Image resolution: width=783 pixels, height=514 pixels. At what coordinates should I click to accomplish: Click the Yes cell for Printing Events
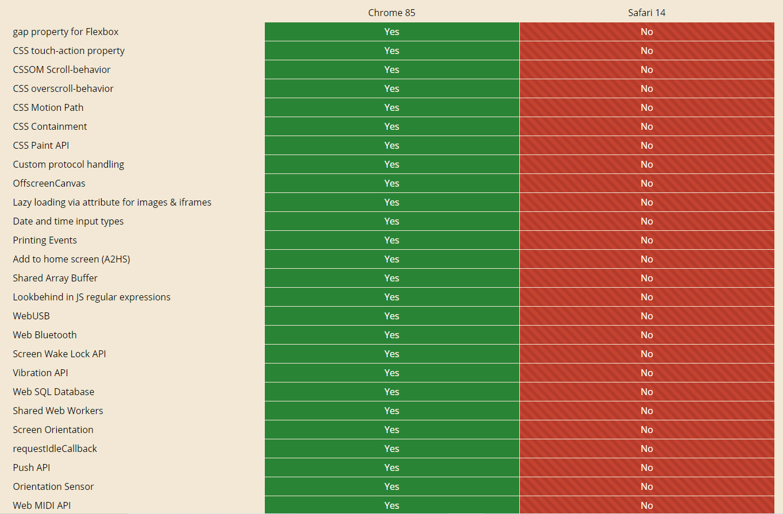tap(391, 240)
